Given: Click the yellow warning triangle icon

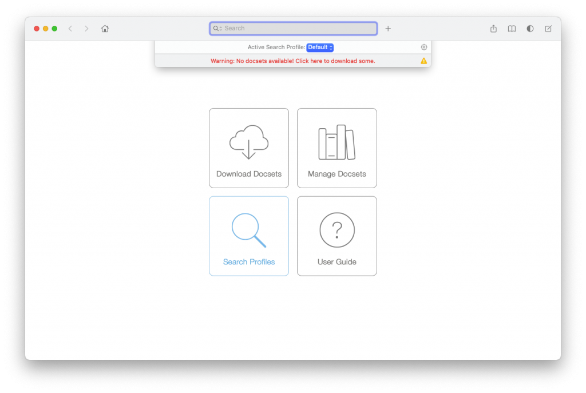Looking at the screenshot, I should 424,61.
